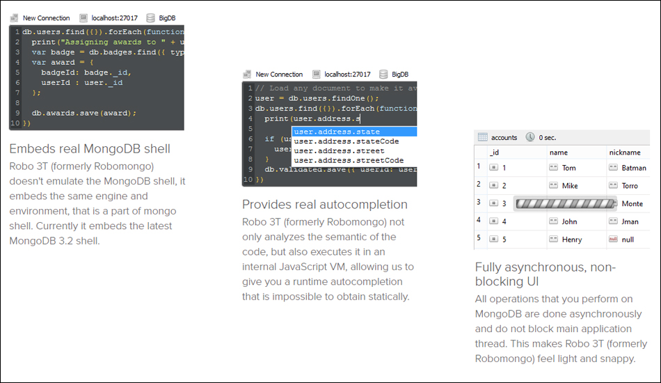Viewport: 661px width, 383px height.
Task: Click the Provides real autocompletion heading
Action: (x=325, y=205)
